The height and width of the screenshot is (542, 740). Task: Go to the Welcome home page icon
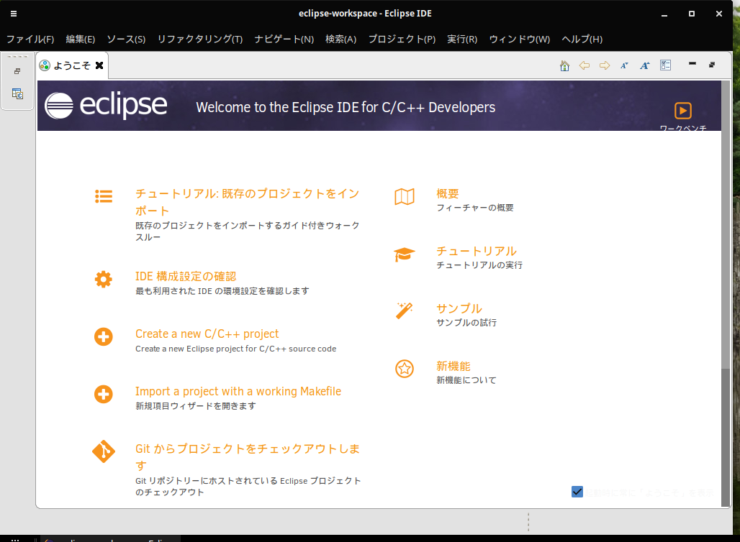564,65
